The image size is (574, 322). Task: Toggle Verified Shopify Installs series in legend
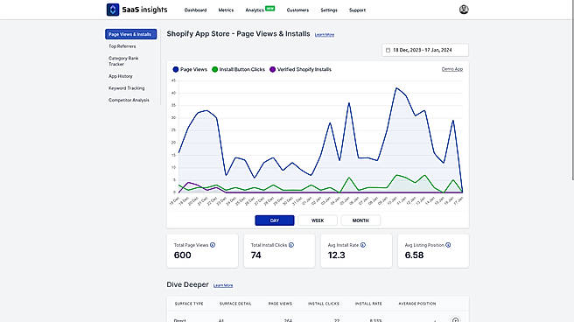pyautogui.click(x=300, y=69)
